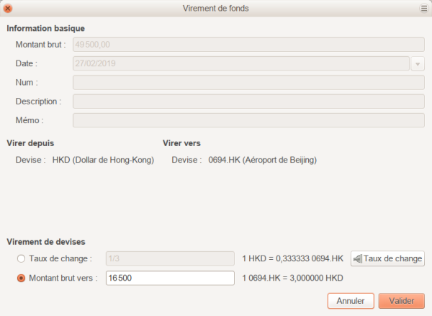Select the Montant brut vers radio option
The width and height of the screenshot is (432, 316).
21,279
